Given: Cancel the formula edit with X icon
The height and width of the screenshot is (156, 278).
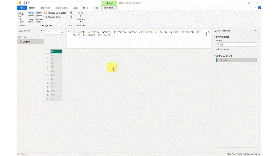Looking at the screenshot, I should point(49,32).
